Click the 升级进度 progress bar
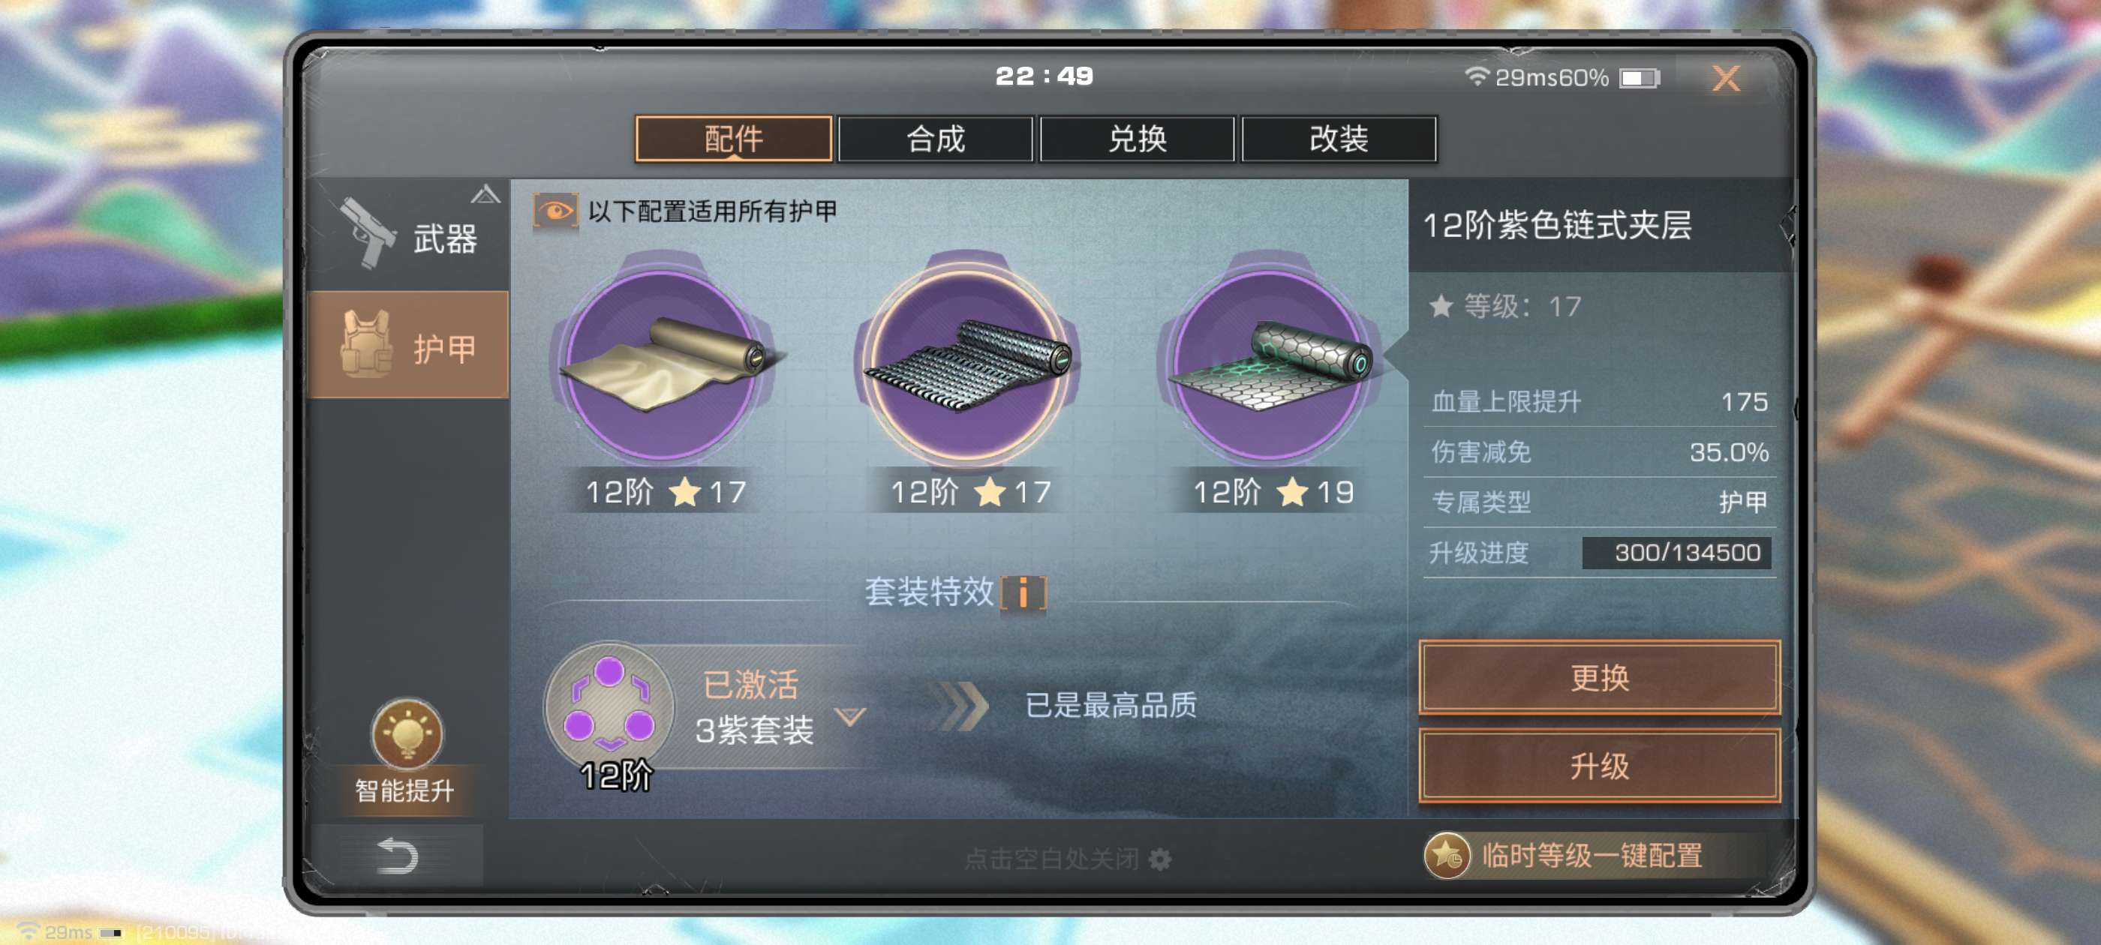Viewport: 2101px width, 945px height. pos(1676,553)
